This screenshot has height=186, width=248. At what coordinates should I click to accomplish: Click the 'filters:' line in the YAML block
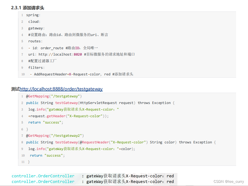tap(36, 67)
